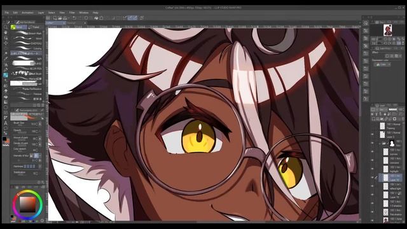Click the Navigator thumbnail preview
Image resolution: width=407 pixels, height=229 pixels.
tap(387, 31)
